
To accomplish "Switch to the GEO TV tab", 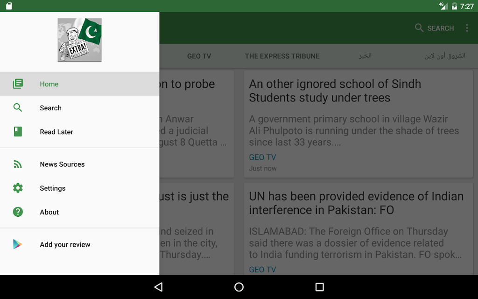I will click(199, 56).
